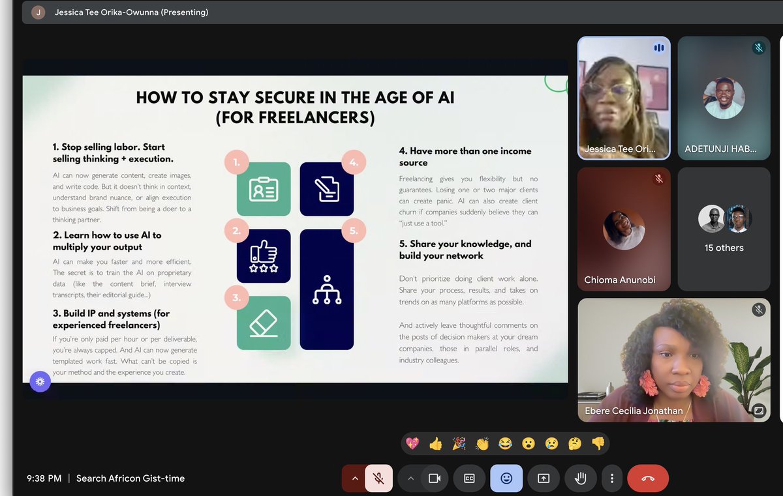Click muted mic icon on Chioma Anunobi's tile
The height and width of the screenshot is (496, 783).
tap(658, 179)
